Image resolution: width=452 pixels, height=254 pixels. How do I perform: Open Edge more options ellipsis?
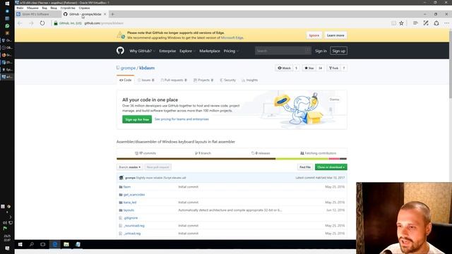point(446,23)
